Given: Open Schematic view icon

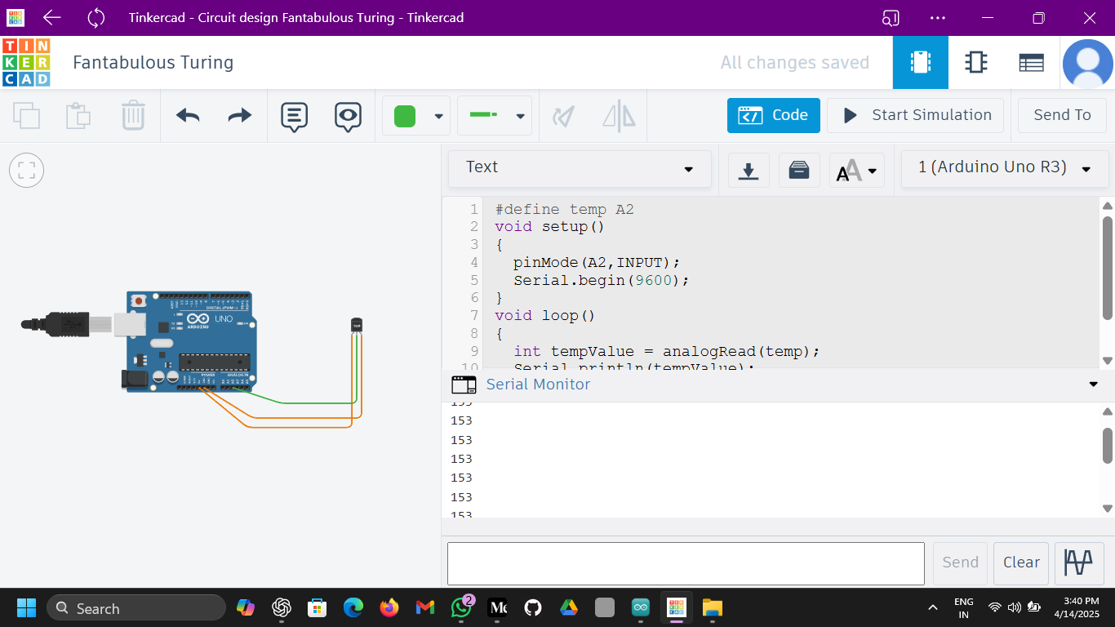Looking at the screenshot, I should pyautogui.click(x=975, y=62).
